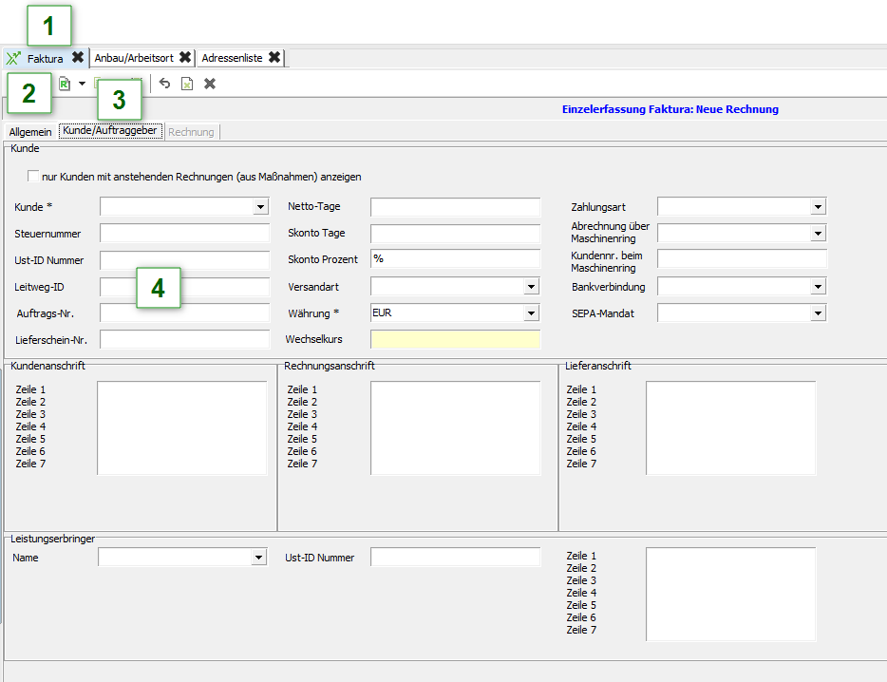Image resolution: width=887 pixels, height=682 pixels.
Task: Open the Währung dropdown showing EUR
Action: click(531, 313)
